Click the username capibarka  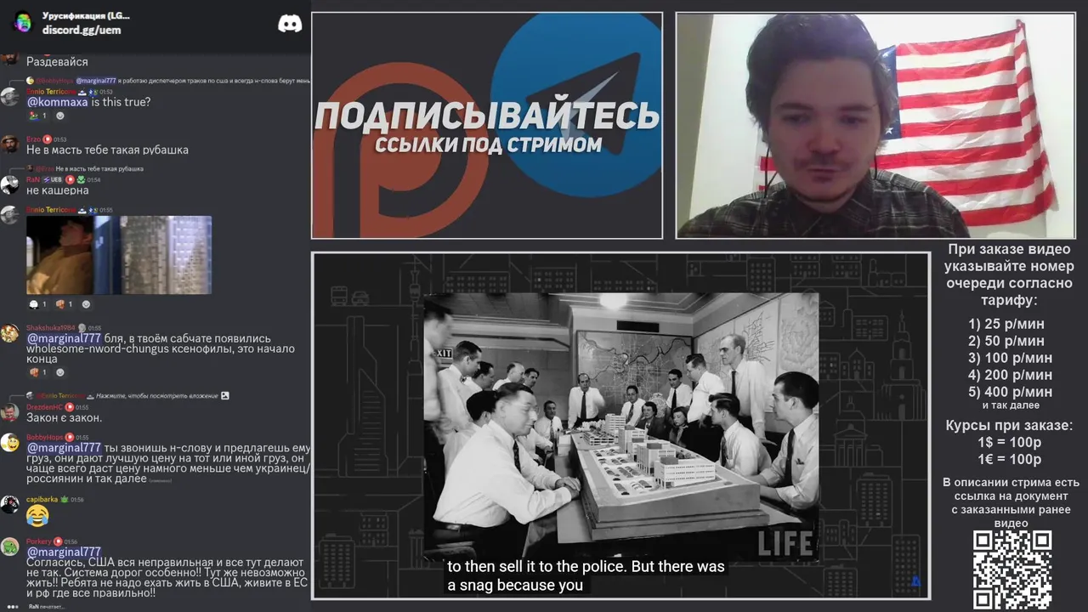(42, 500)
